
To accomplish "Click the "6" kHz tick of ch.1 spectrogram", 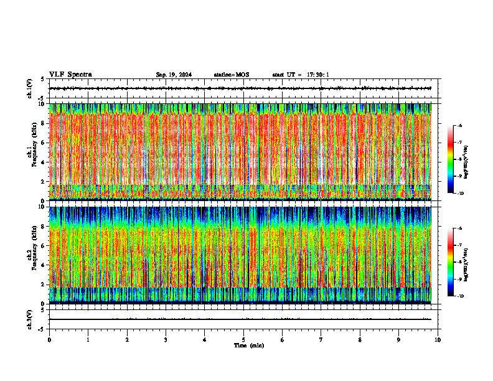I will [x=43, y=143].
